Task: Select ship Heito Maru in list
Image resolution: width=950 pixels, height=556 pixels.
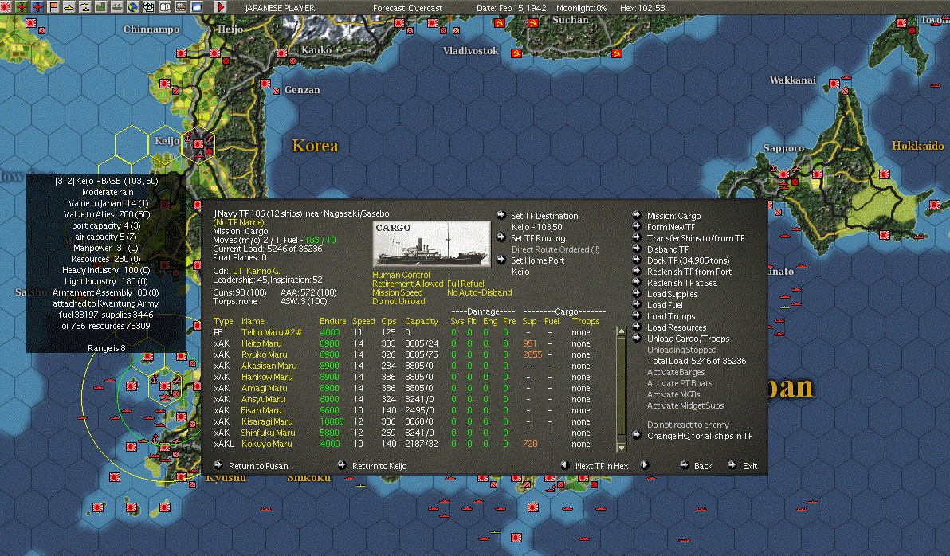Action: pyautogui.click(x=261, y=343)
